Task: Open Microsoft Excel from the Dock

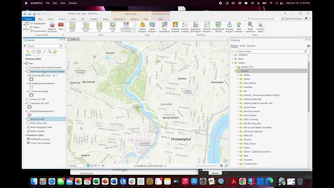Action: 96,181
